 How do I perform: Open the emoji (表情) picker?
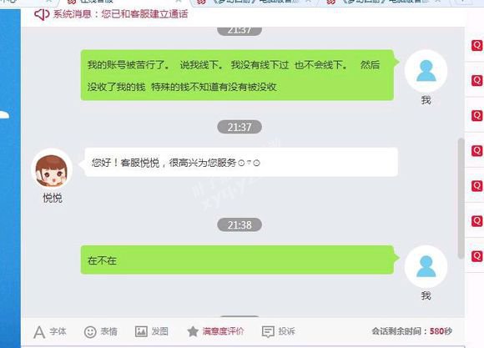[90, 332]
